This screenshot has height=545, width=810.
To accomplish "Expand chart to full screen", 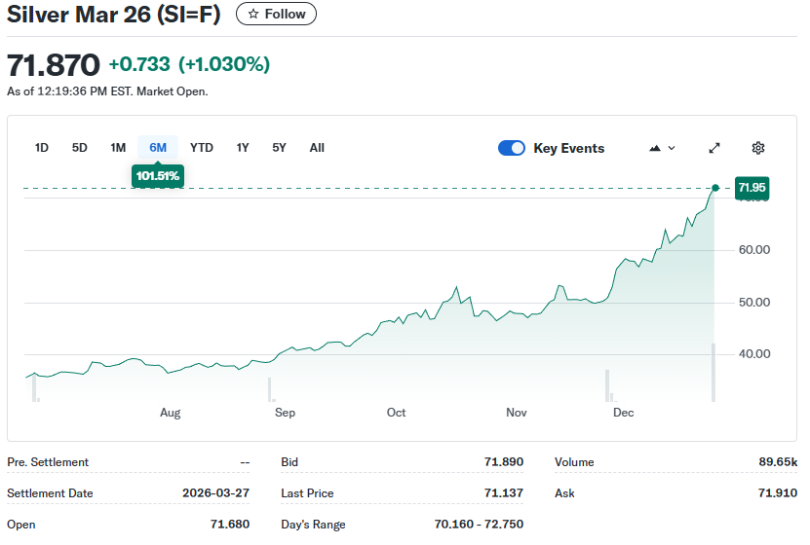I will [714, 148].
